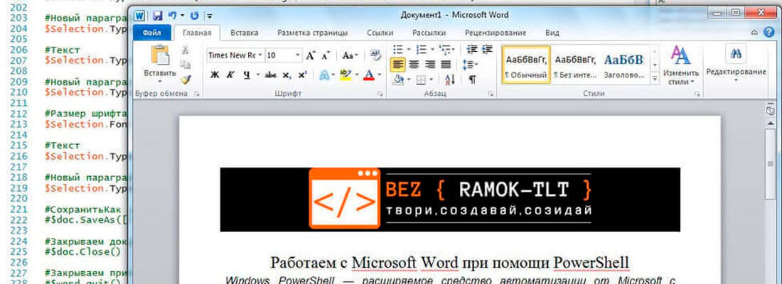Switch to the Рассылки tab
Viewport: 782px width, 284px height.
[x=429, y=33]
